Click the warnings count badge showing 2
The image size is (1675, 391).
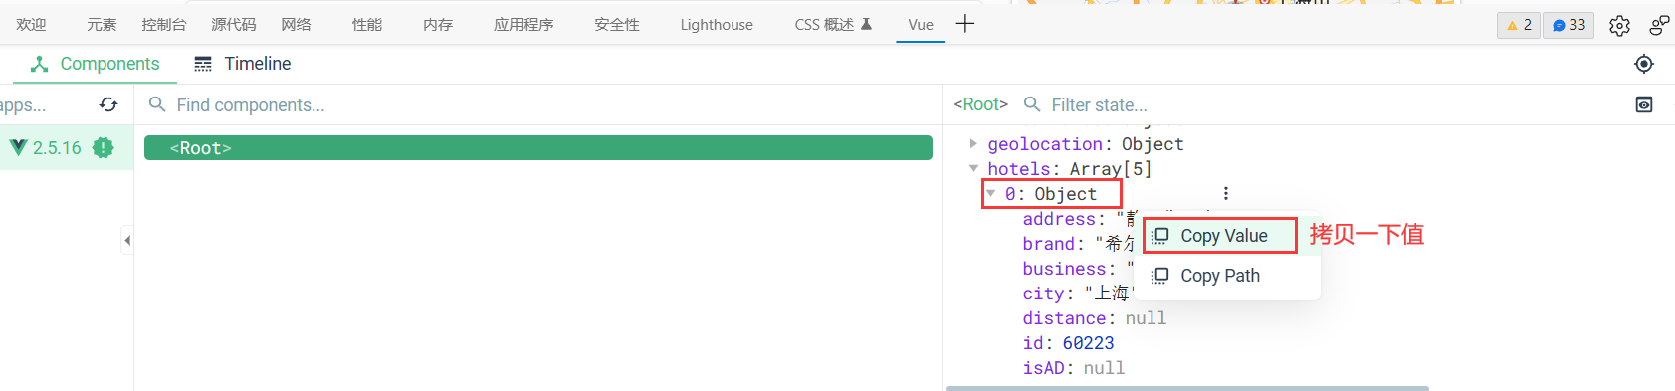(x=1518, y=25)
